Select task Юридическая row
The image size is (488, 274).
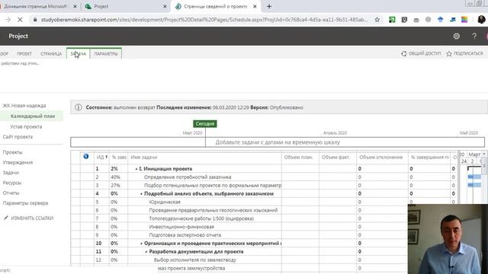[x=165, y=202]
